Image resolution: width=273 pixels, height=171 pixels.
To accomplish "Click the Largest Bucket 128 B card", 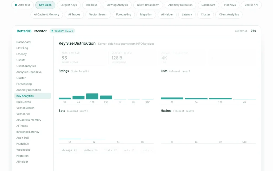I will [132, 58].
